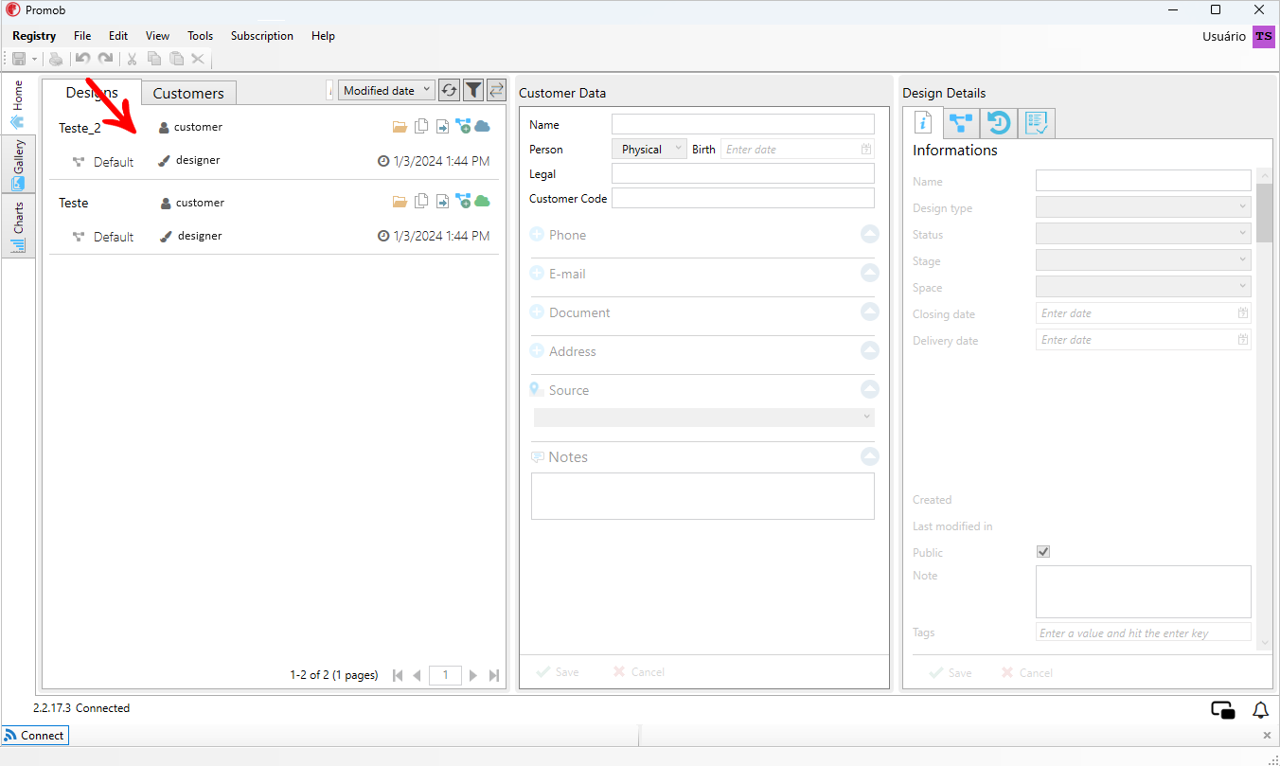Image resolution: width=1280 pixels, height=766 pixels.
Task: Open the history tab in Design Details
Action: point(999,123)
